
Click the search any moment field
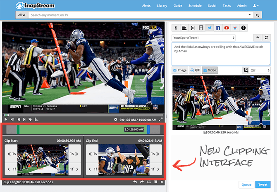click(141, 15)
